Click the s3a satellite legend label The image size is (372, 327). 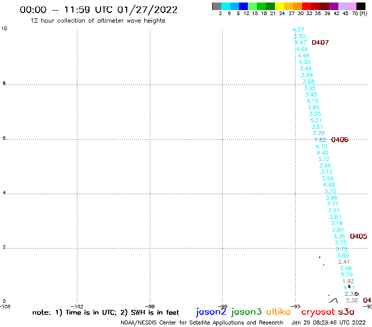pyautogui.click(x=346, y=312)
